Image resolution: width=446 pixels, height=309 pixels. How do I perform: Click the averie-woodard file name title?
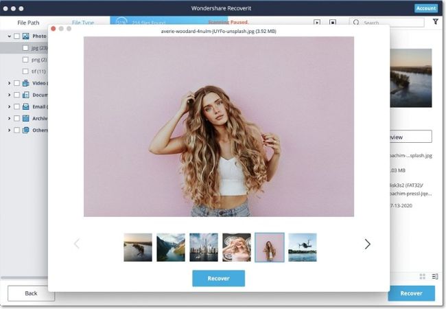pos(218,32)
